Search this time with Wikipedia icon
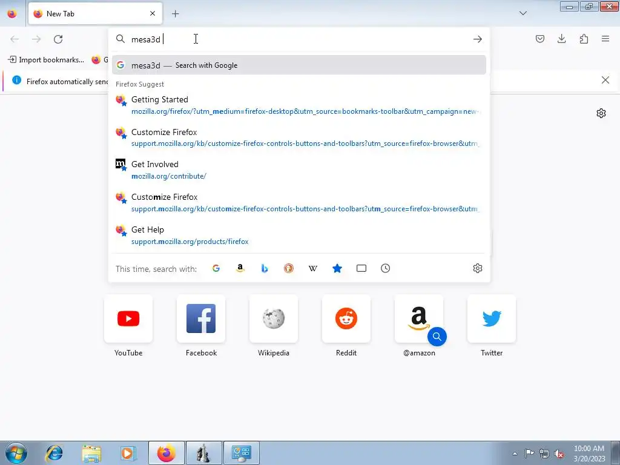The height and width of the screenshot is (465, 620). tap(313, 268)
